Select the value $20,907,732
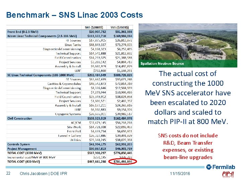The height and width of the screenshot is (180, 241). coord(97,32)
